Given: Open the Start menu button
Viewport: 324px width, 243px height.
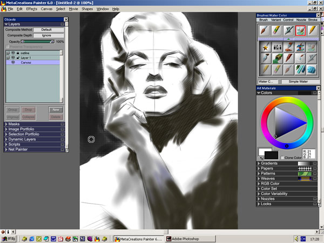Looking at the screenshot, I should 8,239.
